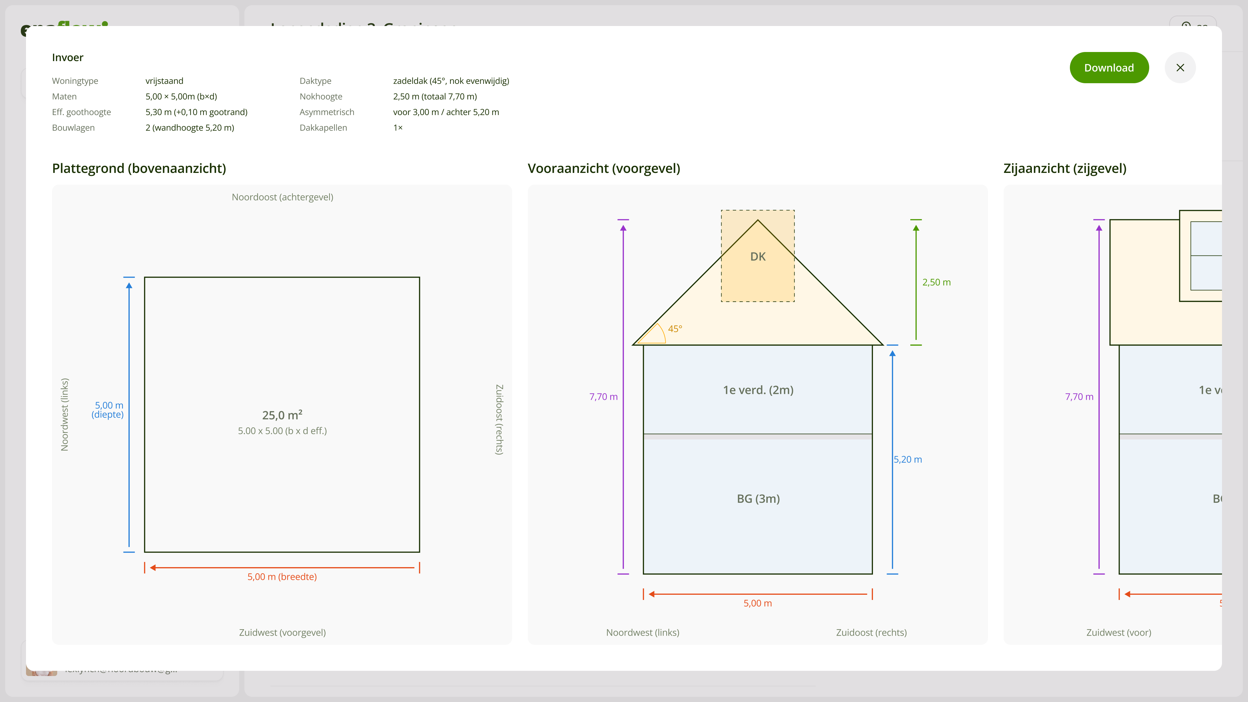Close the Invoer dialog with the X

1180,68
